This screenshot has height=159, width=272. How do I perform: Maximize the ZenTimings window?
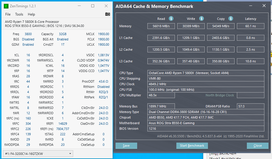point(93,6)
